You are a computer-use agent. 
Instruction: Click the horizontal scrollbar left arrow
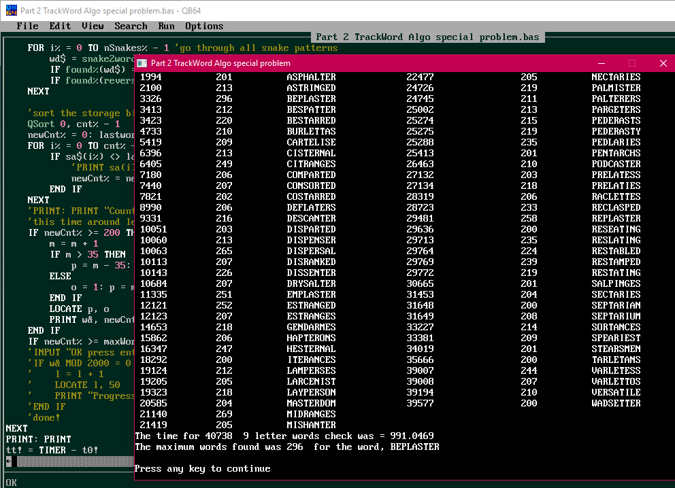click(x=9, y=461)
